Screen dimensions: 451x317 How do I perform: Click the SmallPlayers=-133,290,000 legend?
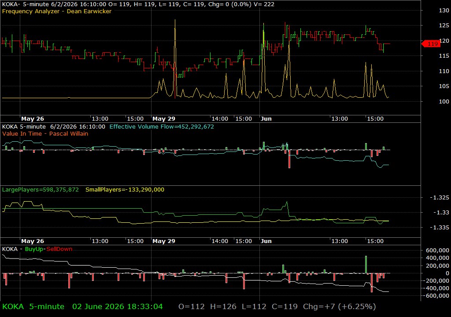coord(125,190)
